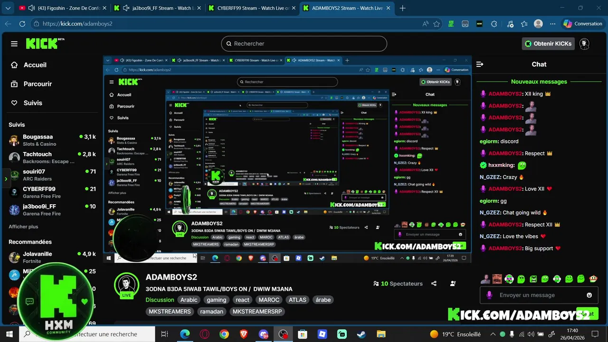
Task: Go to Accueil in the sidebar
Action: [x=28, y=65]
